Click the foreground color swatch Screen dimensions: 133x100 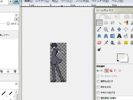(x=121, y=57)
